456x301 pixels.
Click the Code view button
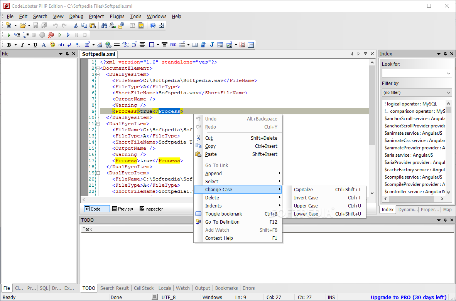pyautogui.click(x=97, y=209)
